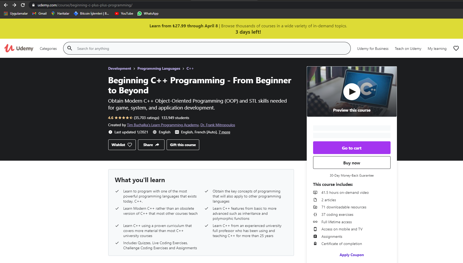Click the globe language icon

(x=155, y=132)
